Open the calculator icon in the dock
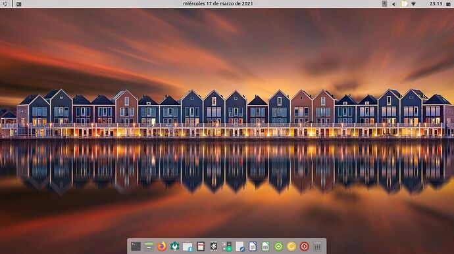 [x=227, y=247]
